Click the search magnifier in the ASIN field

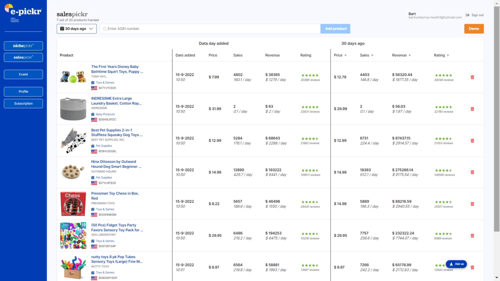[104, 28]
